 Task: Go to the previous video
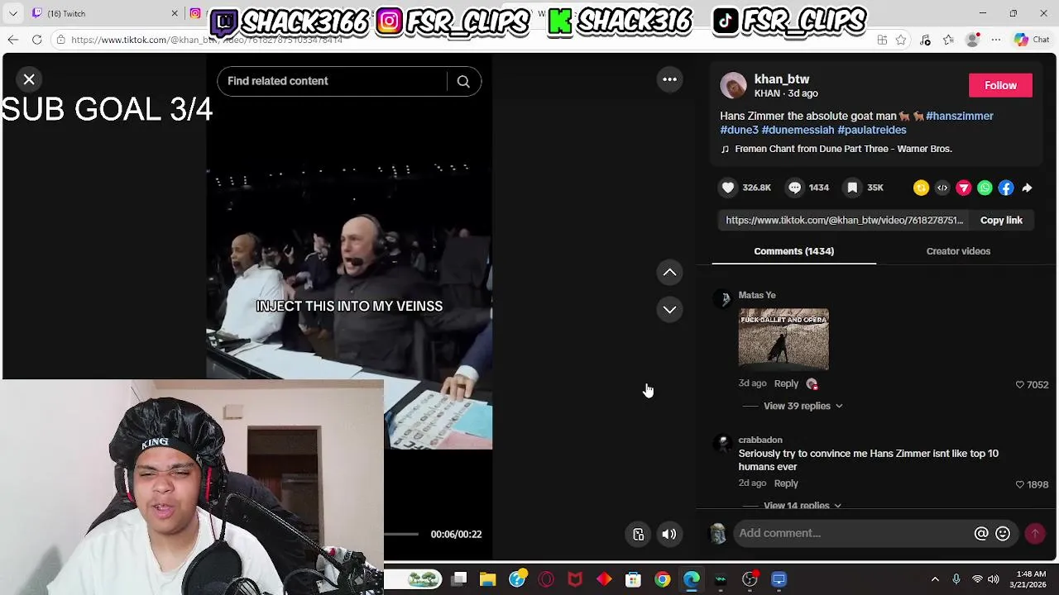(670, 272)
